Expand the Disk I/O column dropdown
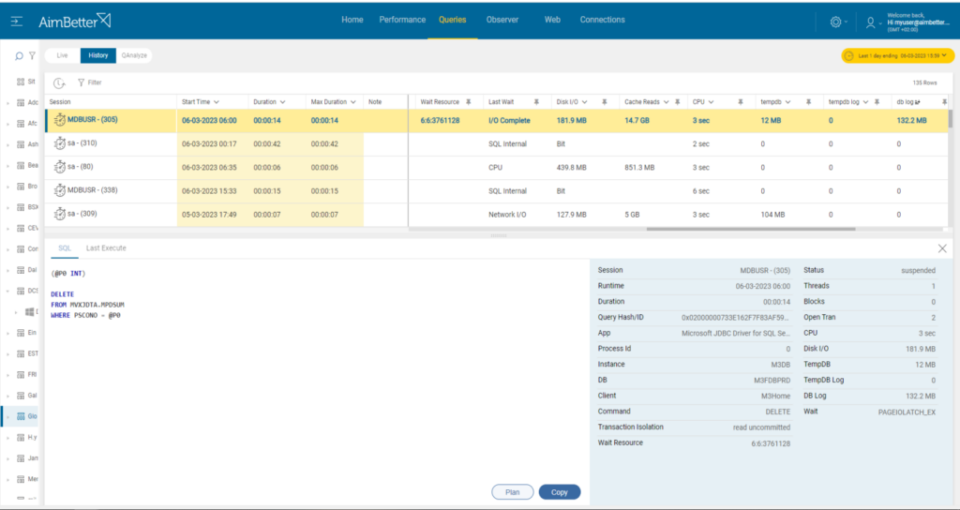The image size is (960, 510). point(585,102)
